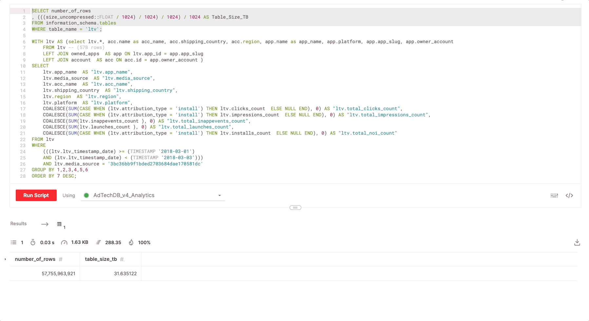Select the 57,755,963,921 cell
Image resolution: width=589 pixels, height=321 pixels.
(45, 274)
